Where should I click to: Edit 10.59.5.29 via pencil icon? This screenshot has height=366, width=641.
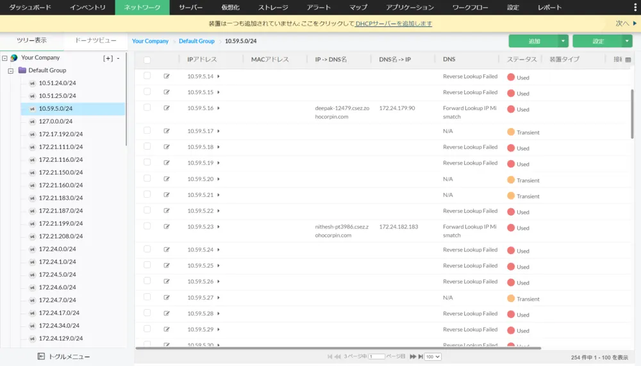coord(167,329)
